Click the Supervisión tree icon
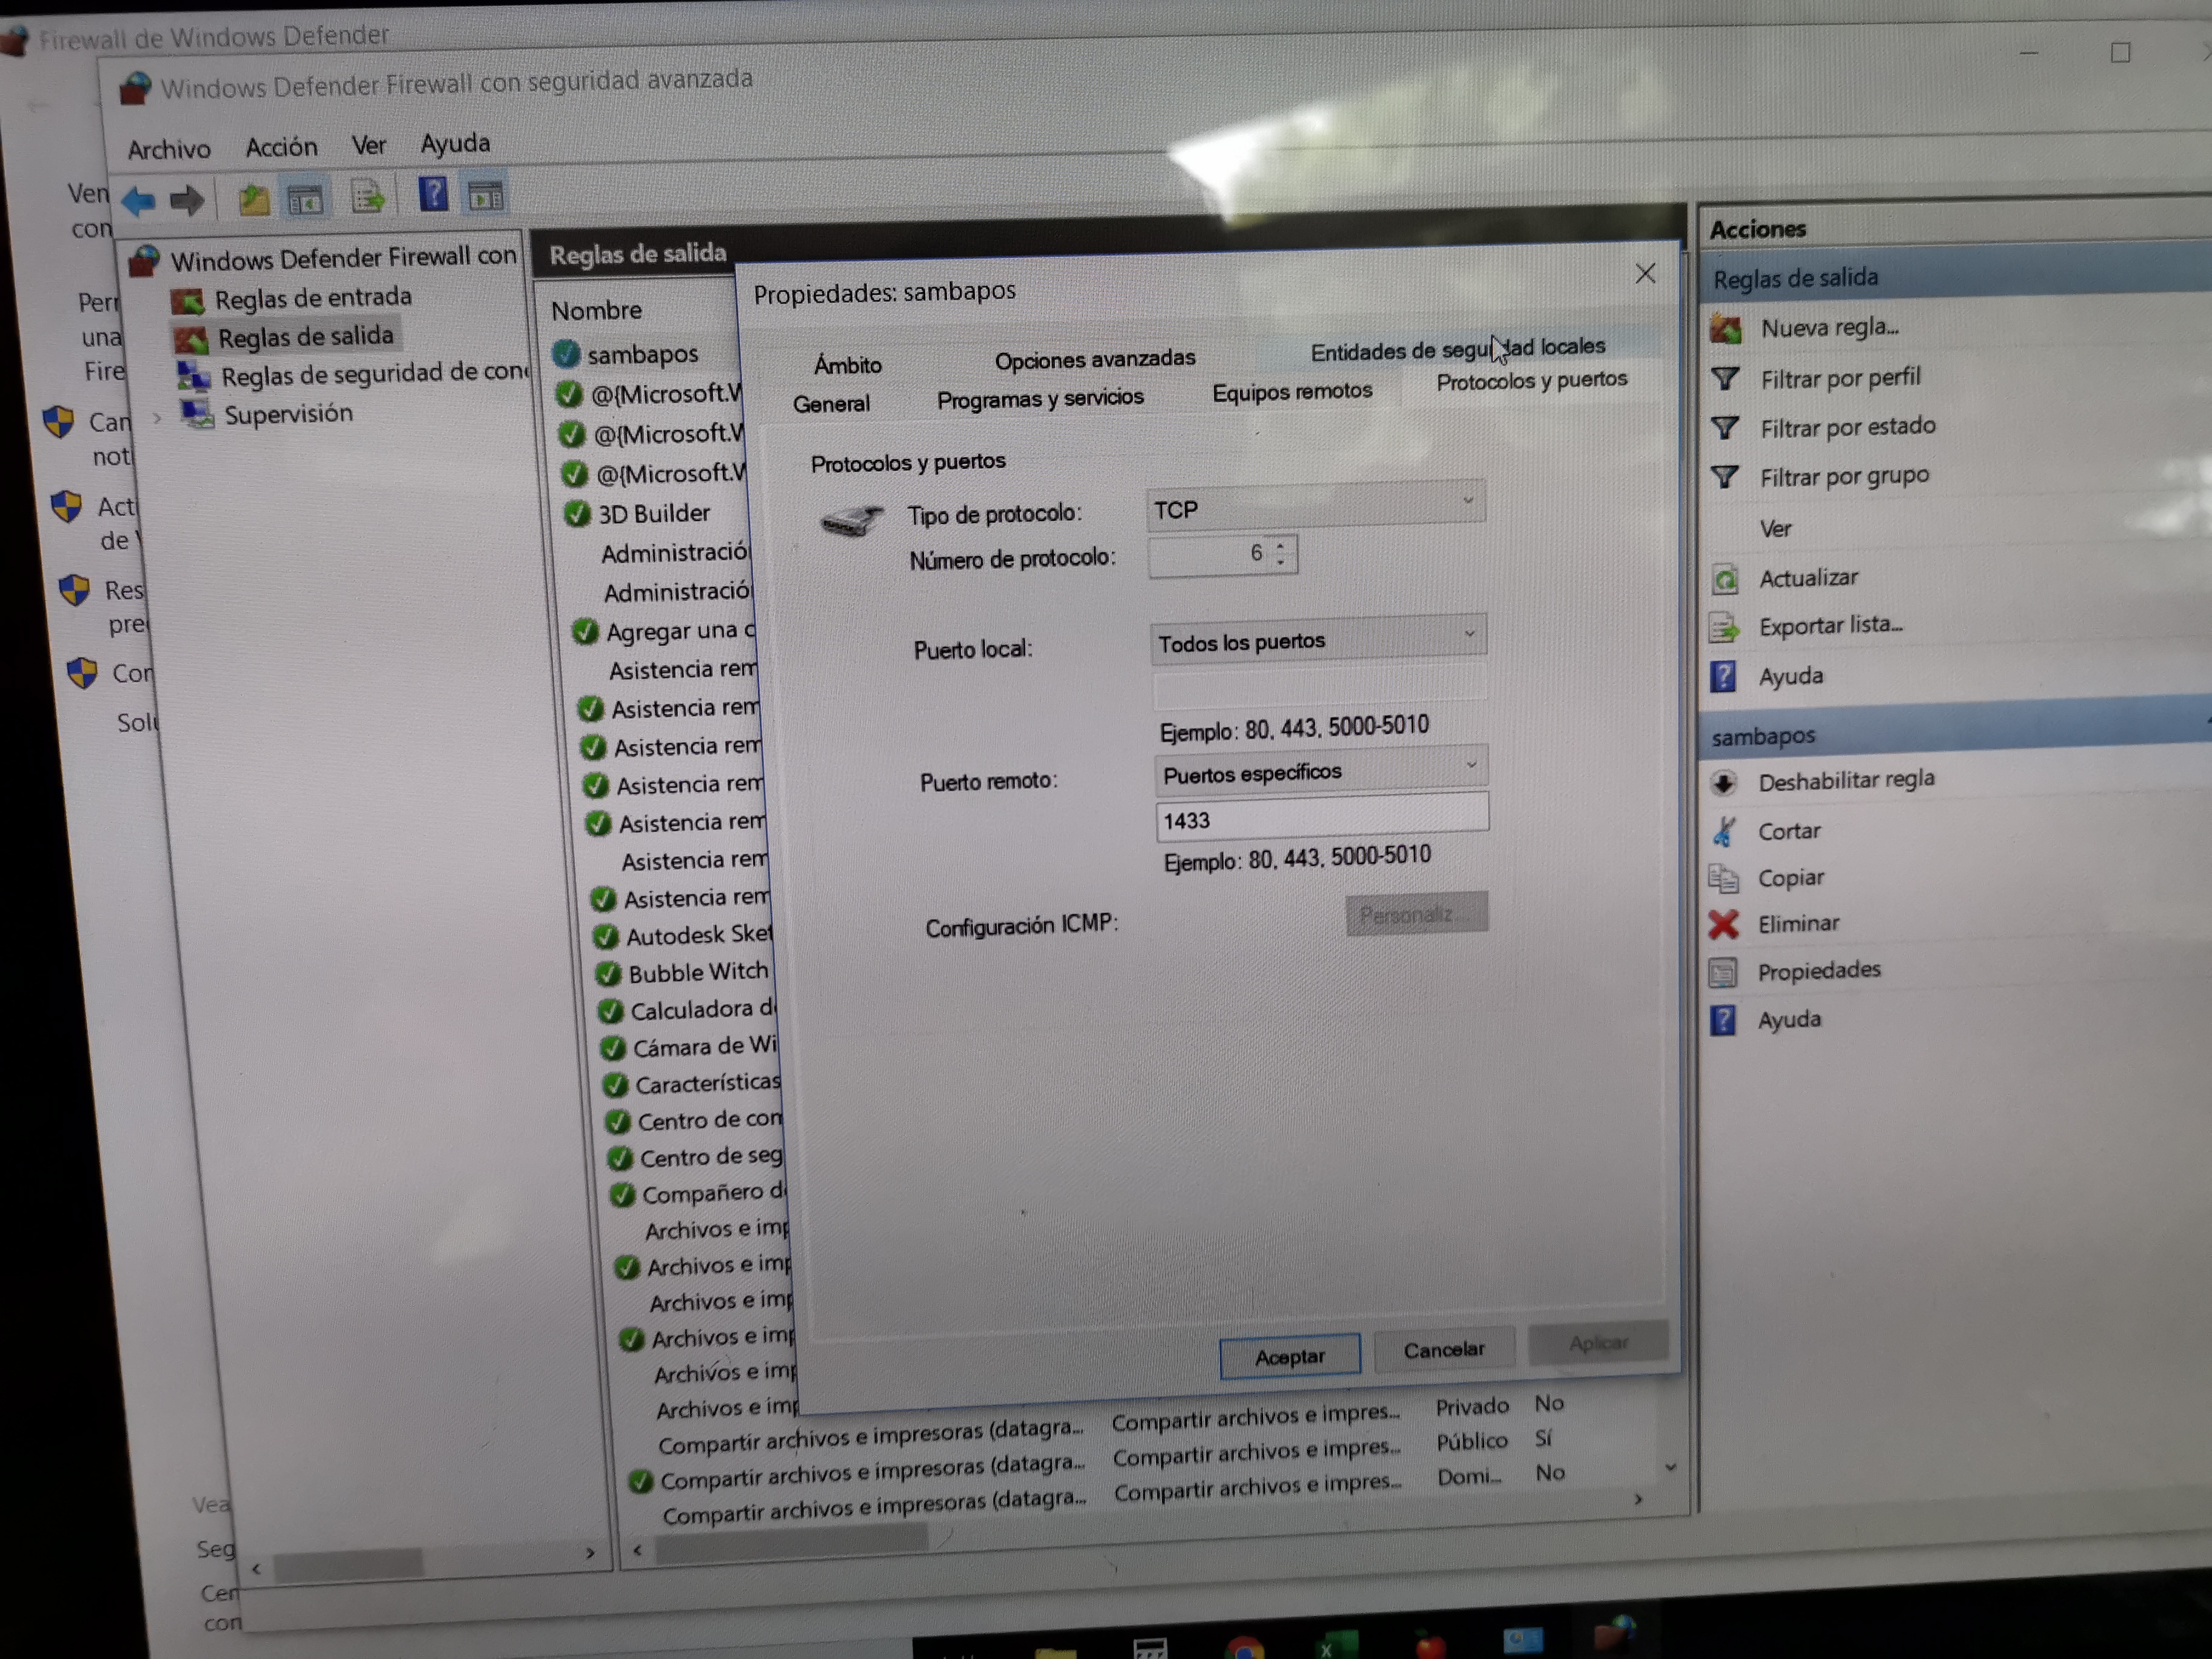The image size is (2212, 1659). (x=197, y=414)
